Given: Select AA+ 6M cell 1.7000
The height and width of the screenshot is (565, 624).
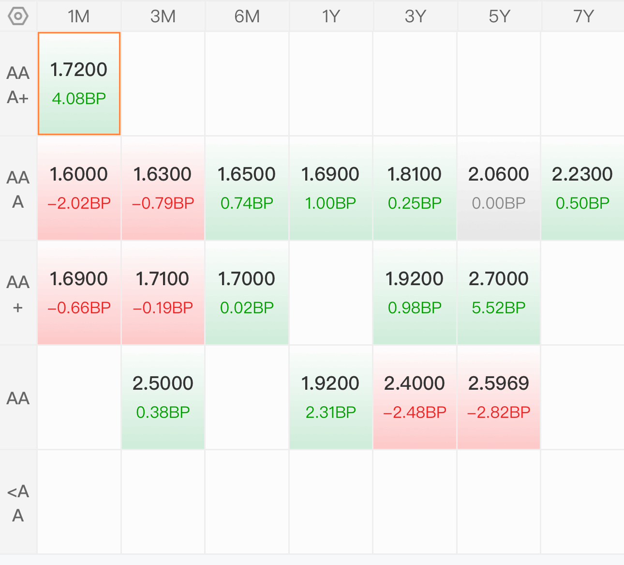Looking at the screenshot, I should coord(247,292).
